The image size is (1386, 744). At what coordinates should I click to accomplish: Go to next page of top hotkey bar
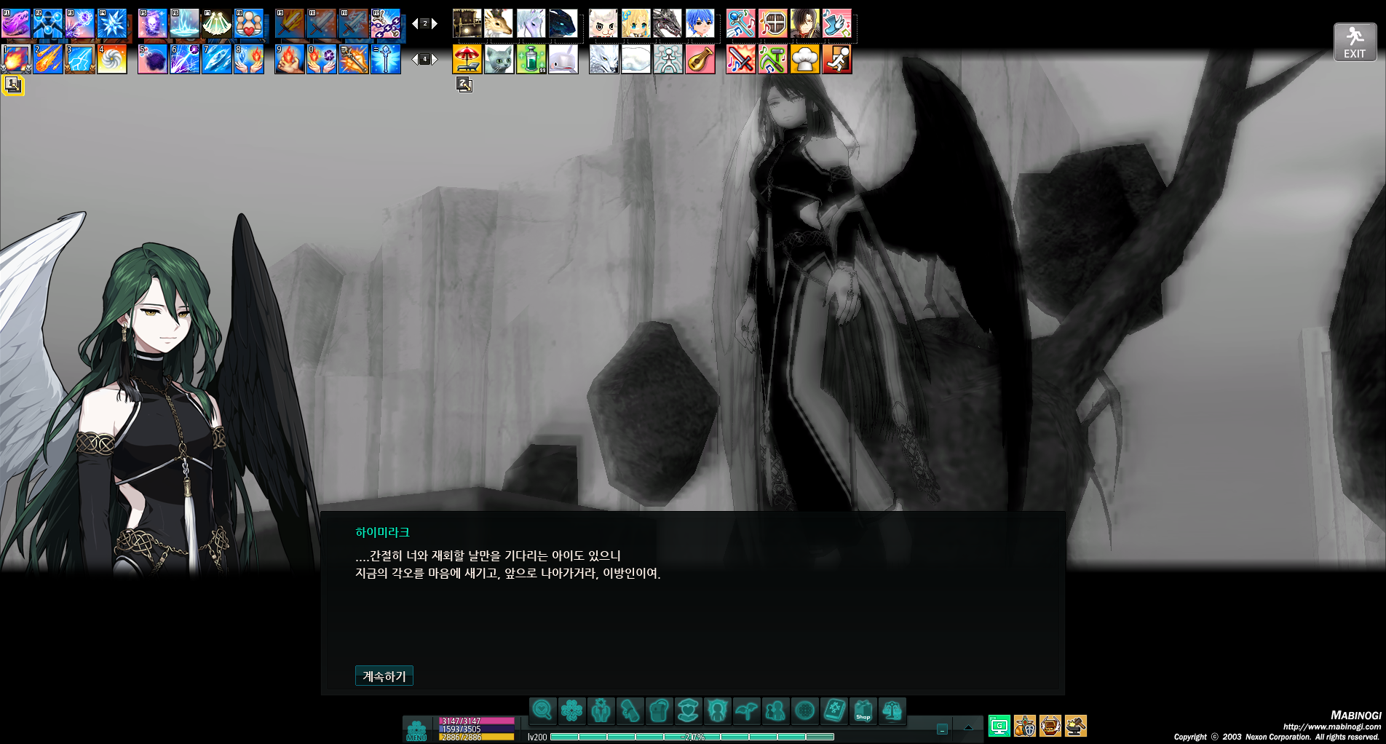point(435,24)
